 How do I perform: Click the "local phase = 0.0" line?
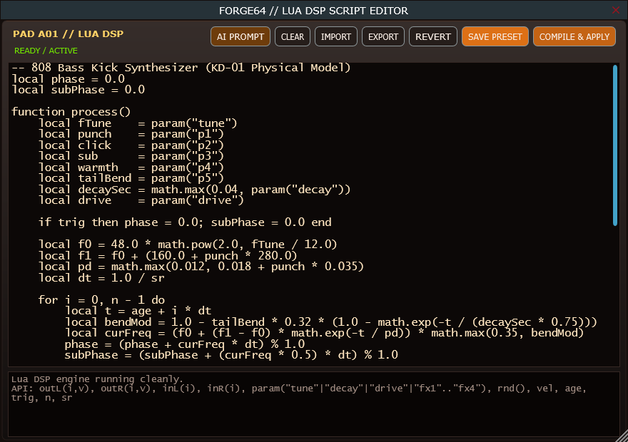point(68,79)
